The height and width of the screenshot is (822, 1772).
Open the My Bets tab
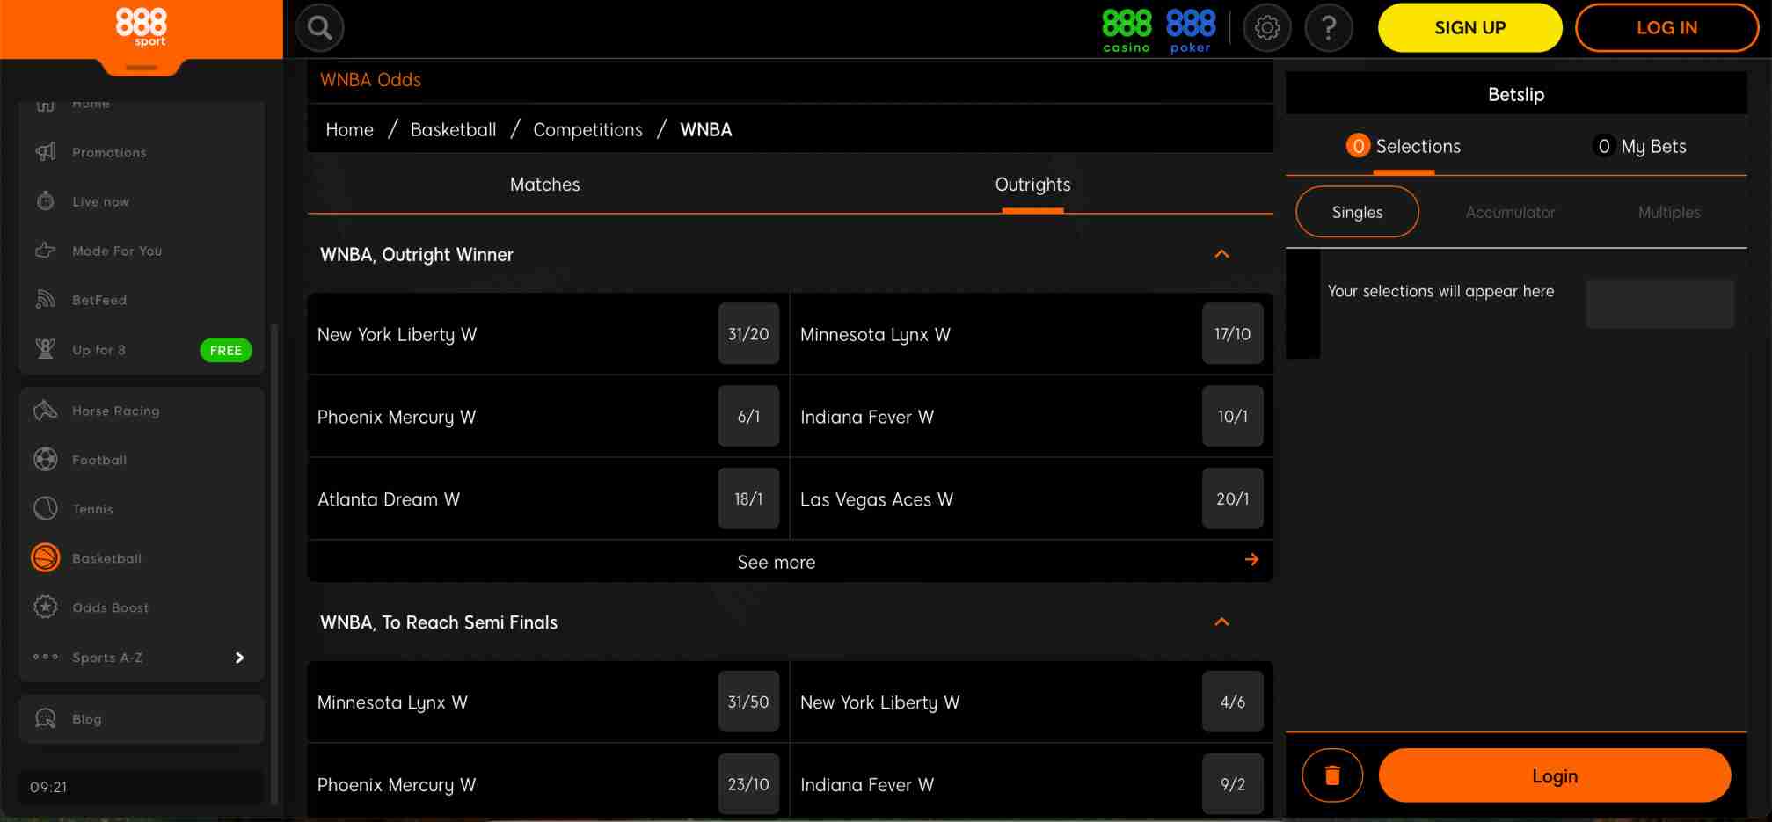point(1639,147)
